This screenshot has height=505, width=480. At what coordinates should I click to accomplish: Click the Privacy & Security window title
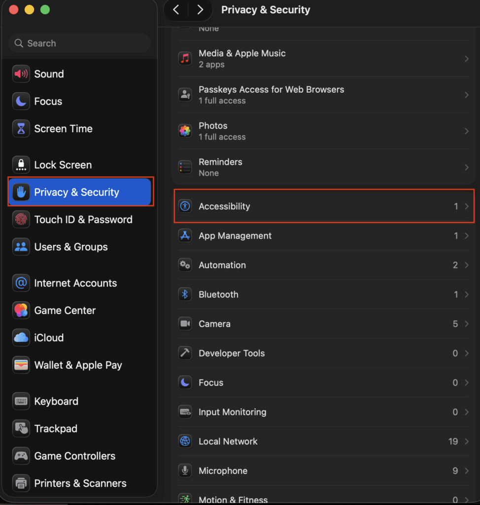click(266, 10)
